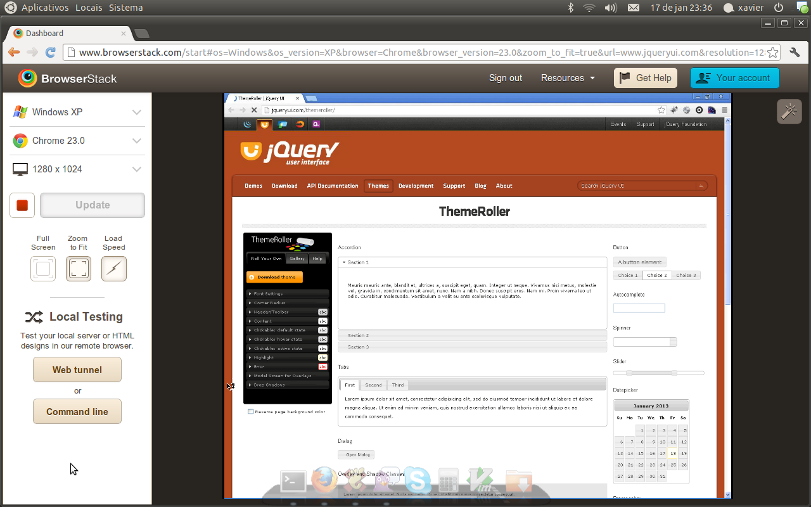Open the Windows XP OS dropdown
This screenshot has width=811, height=507.
77,112
